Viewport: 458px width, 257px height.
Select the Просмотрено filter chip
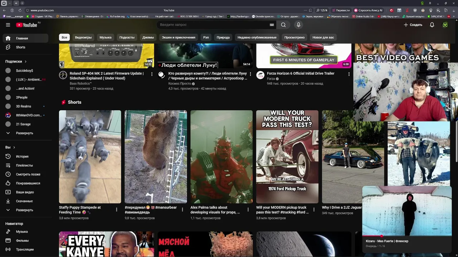294,37
